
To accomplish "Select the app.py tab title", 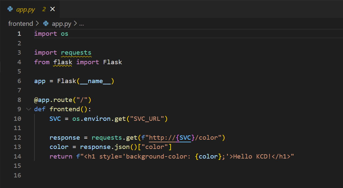I will coord(26,9).
